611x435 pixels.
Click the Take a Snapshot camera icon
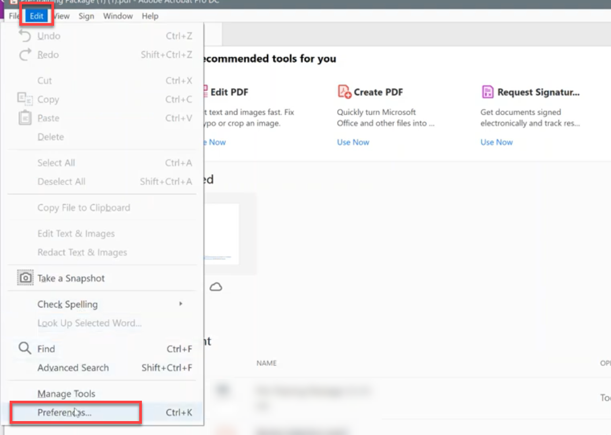tap(25, 278)
